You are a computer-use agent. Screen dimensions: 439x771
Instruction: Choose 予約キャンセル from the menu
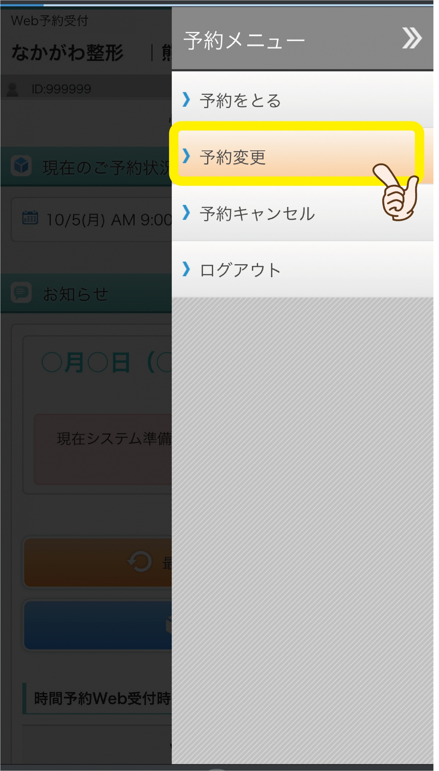click(302, 213)
